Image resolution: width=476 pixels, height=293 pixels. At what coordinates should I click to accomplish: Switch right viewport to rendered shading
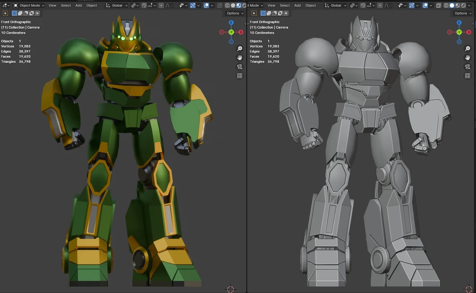(x=463, y=5)
